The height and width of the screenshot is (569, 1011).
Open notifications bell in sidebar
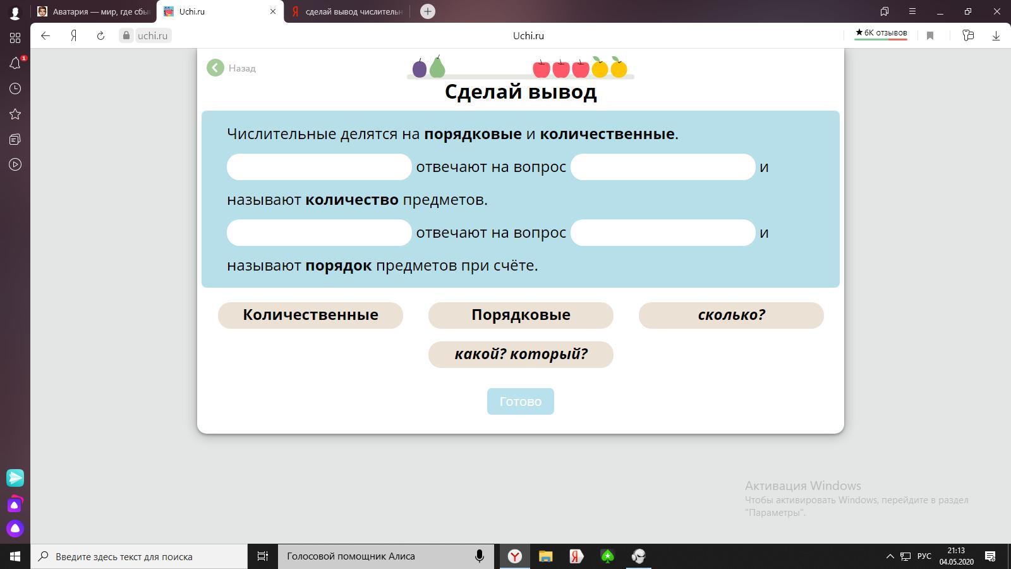click(x=15, y=63)
